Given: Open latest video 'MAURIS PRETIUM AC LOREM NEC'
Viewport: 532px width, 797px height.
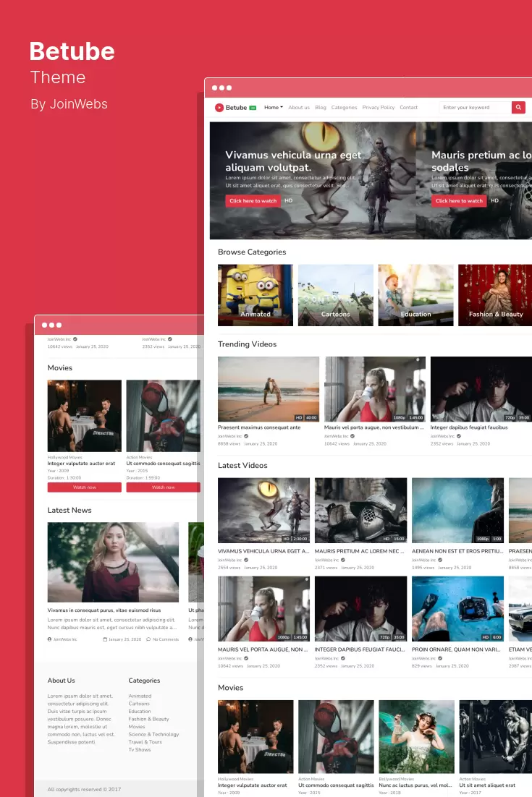Looking at the screenshot, I should click(360, 551).
